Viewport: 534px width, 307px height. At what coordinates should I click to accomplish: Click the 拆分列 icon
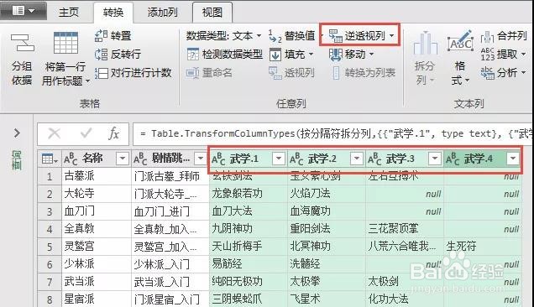coord(426,43)
